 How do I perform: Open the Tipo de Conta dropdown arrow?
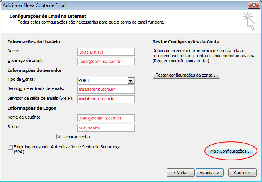131,81
